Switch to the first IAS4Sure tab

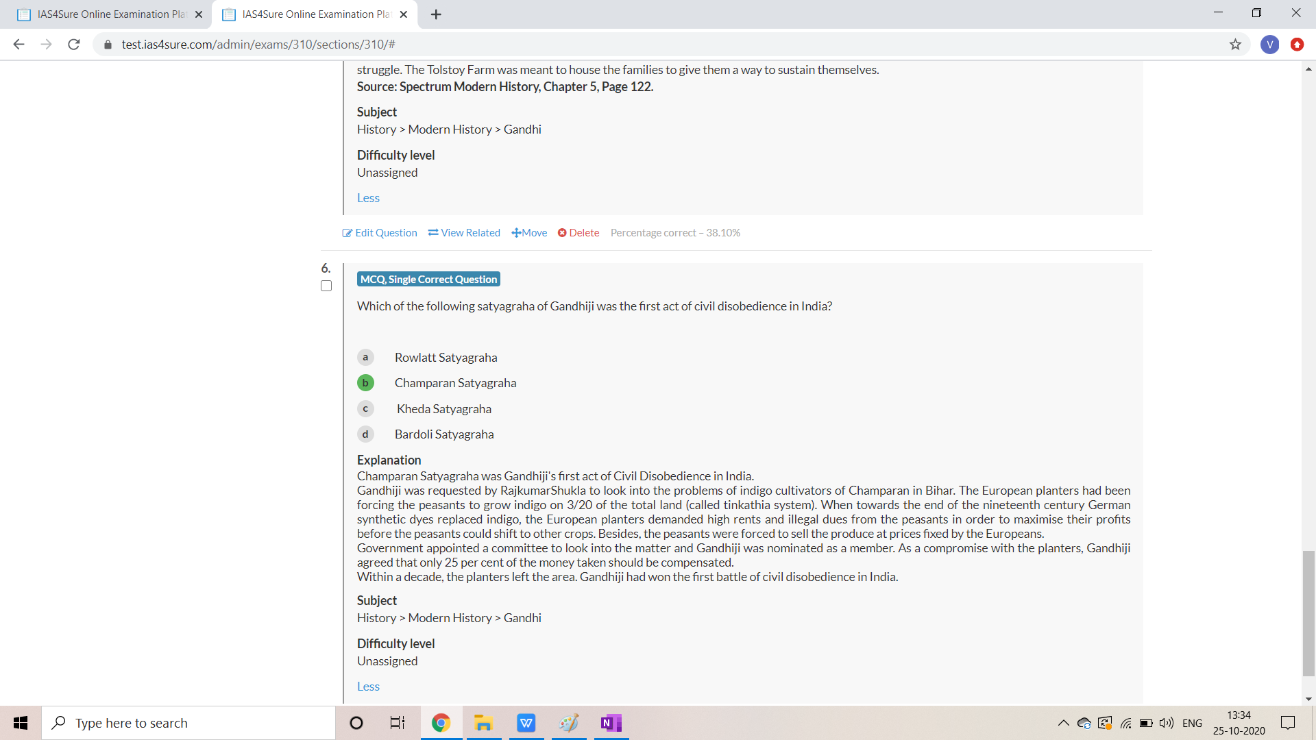(x=110, y=14)
